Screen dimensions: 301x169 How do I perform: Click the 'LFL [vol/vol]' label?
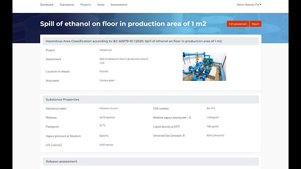click(54, 145)
